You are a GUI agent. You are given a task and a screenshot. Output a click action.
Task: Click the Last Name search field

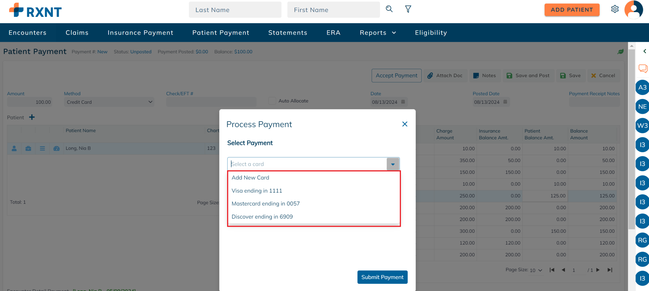point(235,10)
